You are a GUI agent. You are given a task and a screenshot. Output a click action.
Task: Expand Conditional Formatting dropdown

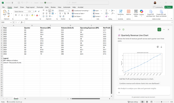click(89, 11)
